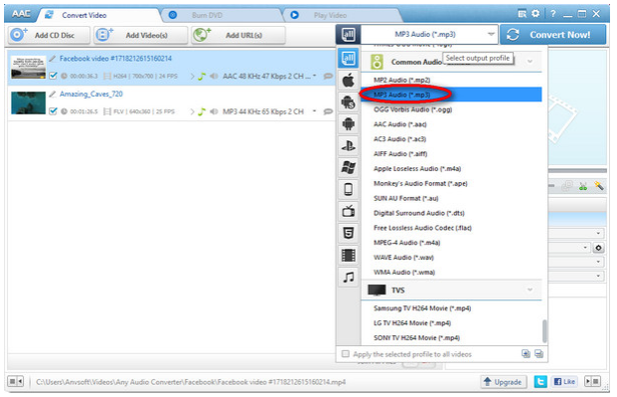Click the Add URL(s) button
The height and width of the screenshot is (397, 617).
click(x=238, y=35)
